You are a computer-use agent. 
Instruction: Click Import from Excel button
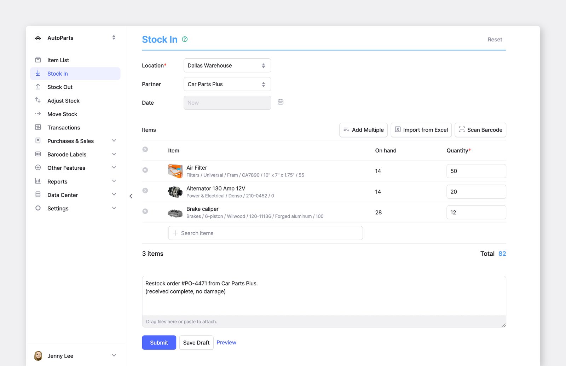coord(421,130)
